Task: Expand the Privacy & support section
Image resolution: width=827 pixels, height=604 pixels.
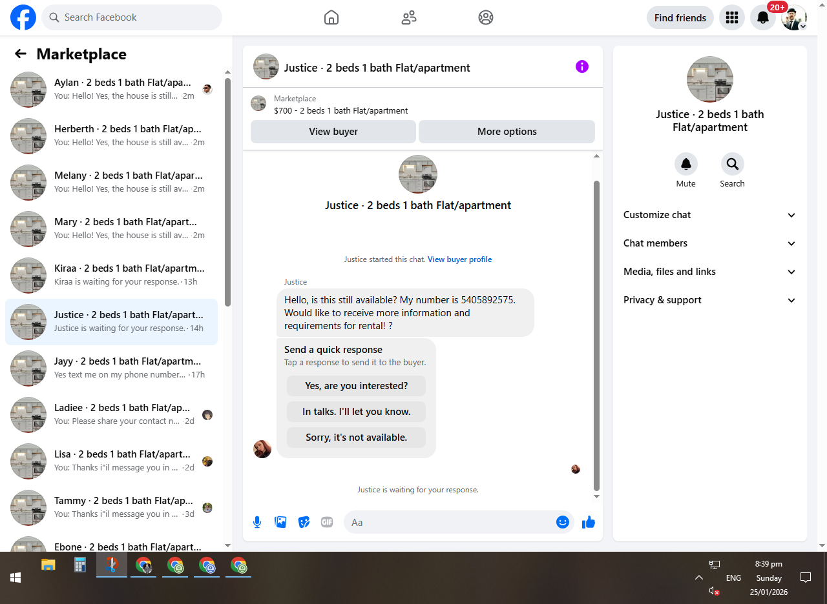Action: pos(710,300)
